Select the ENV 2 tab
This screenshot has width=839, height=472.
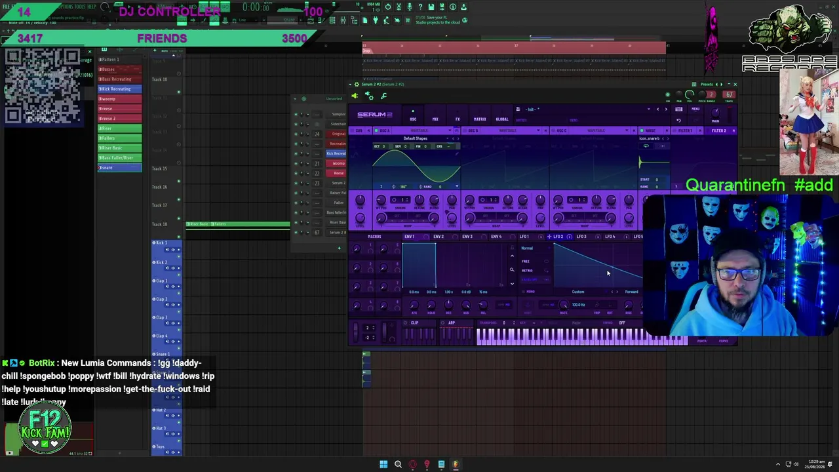click(439, 237)
